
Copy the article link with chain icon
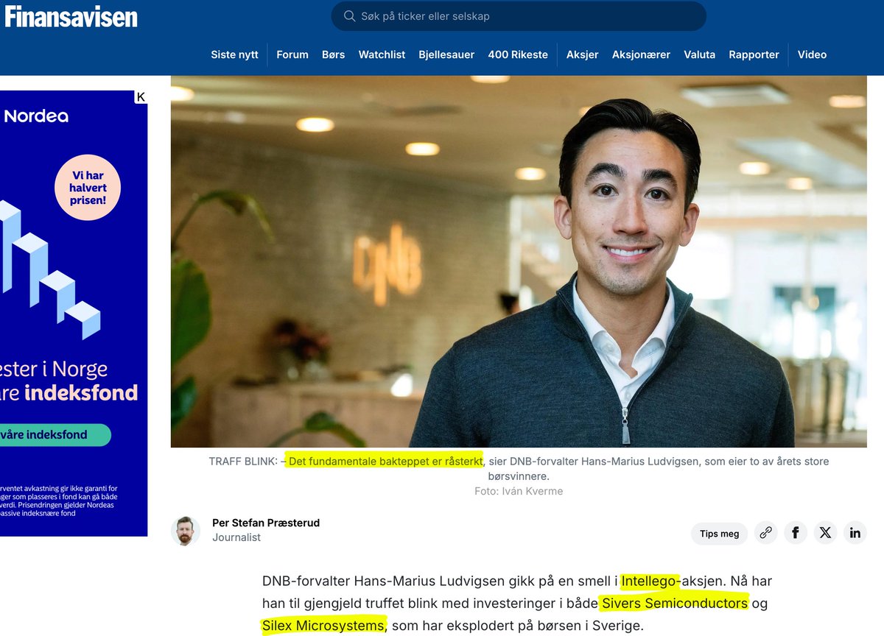tap(765, 533)
